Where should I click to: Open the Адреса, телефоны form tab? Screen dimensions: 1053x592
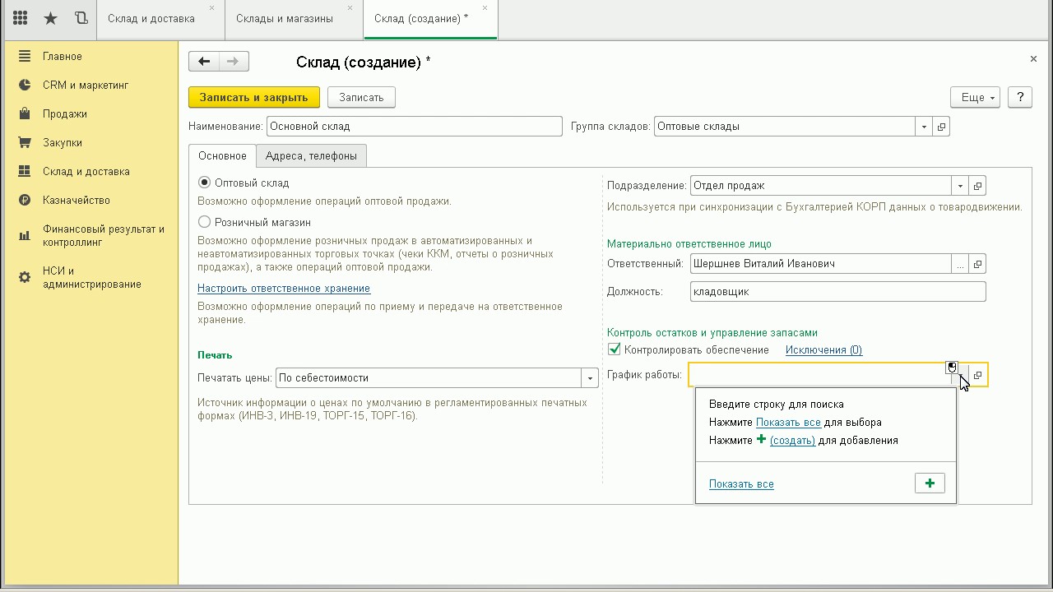[x=311, y=155]
